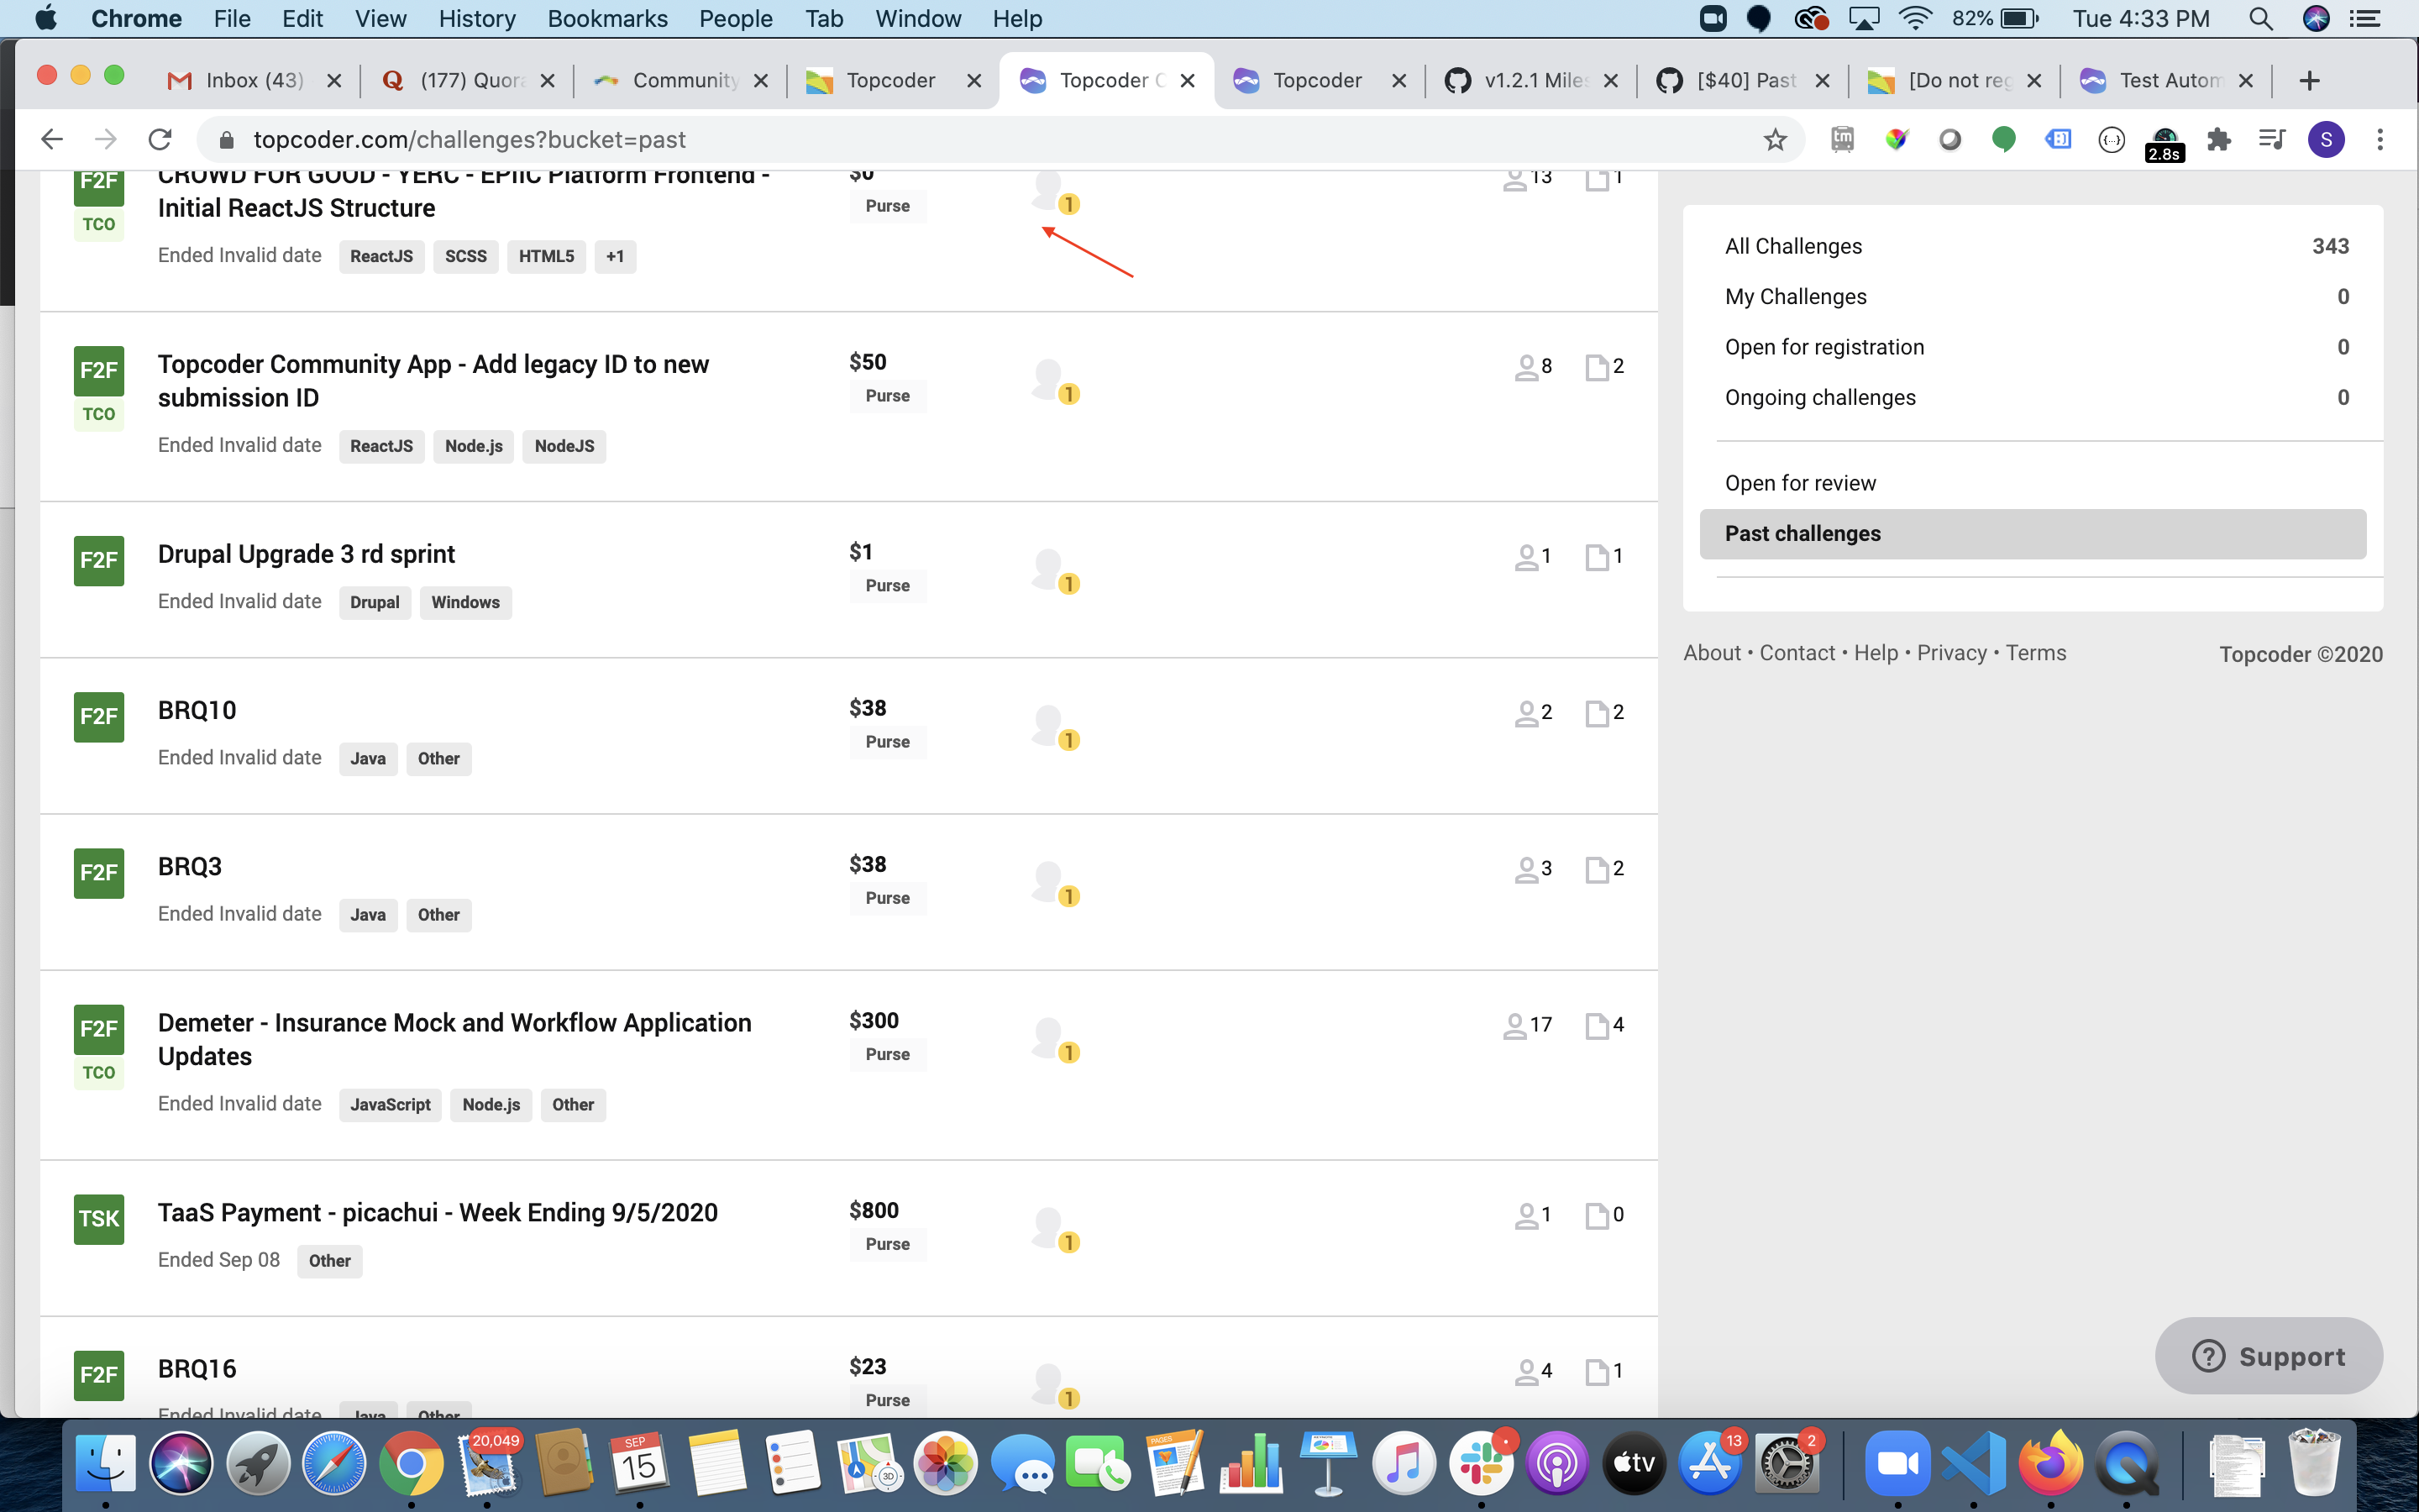Click Purse label under $800 prize
This screenshot has width=2419, height=1512.
(x=888, y=1245)
